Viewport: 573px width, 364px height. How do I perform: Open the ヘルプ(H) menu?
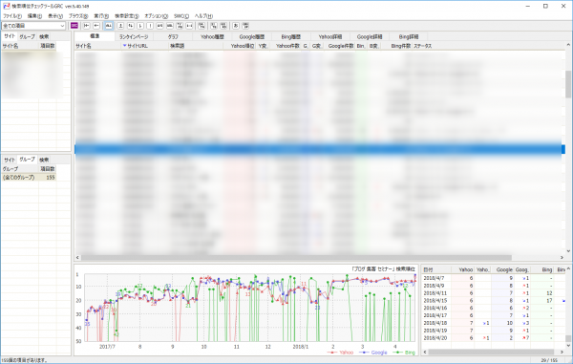(203, 16)
